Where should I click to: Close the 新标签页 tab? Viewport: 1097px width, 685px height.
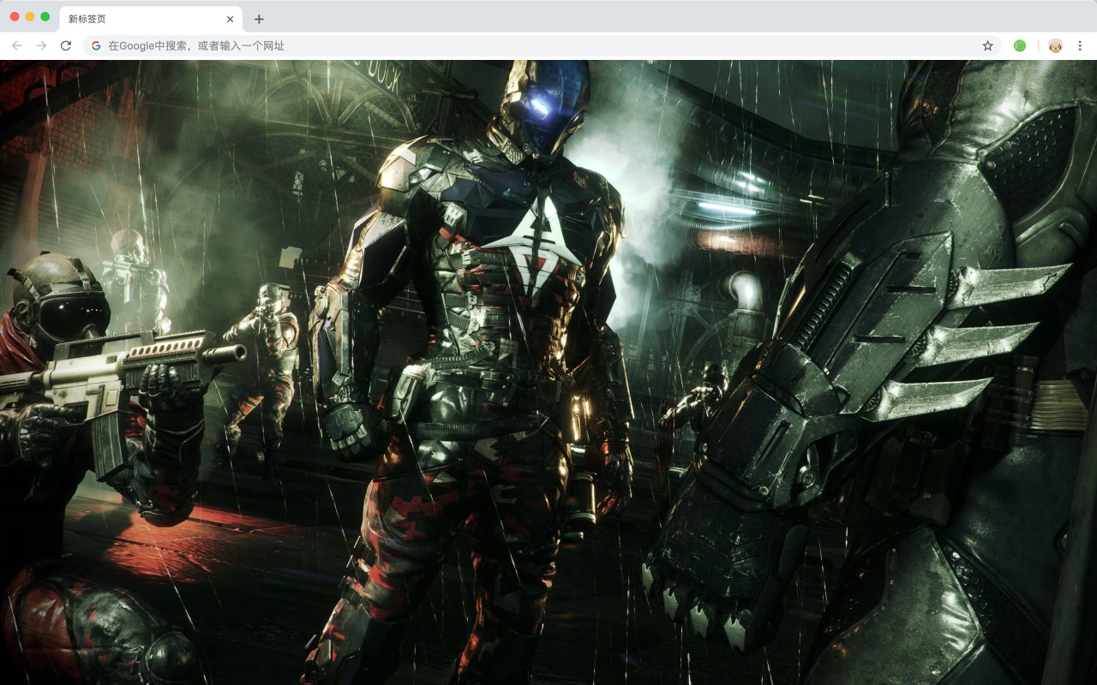tap(230, 19)
